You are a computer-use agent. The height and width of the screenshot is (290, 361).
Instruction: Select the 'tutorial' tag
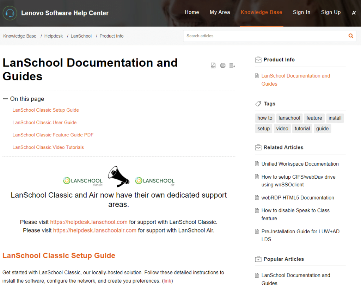tap(302, 129)
